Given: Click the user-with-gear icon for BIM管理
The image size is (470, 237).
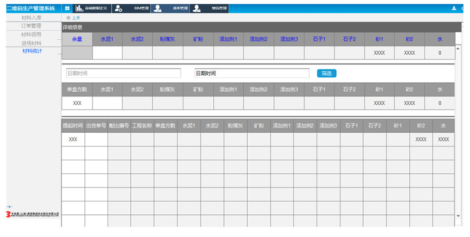Looking at the screenshot, I should tap(118, 8).
